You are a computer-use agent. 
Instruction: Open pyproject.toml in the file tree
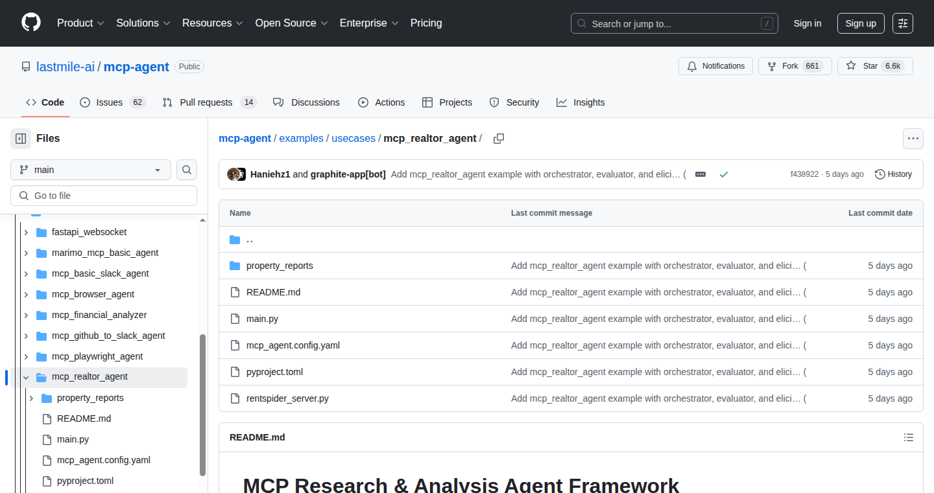pyautogui.click(x=85, y=481)
